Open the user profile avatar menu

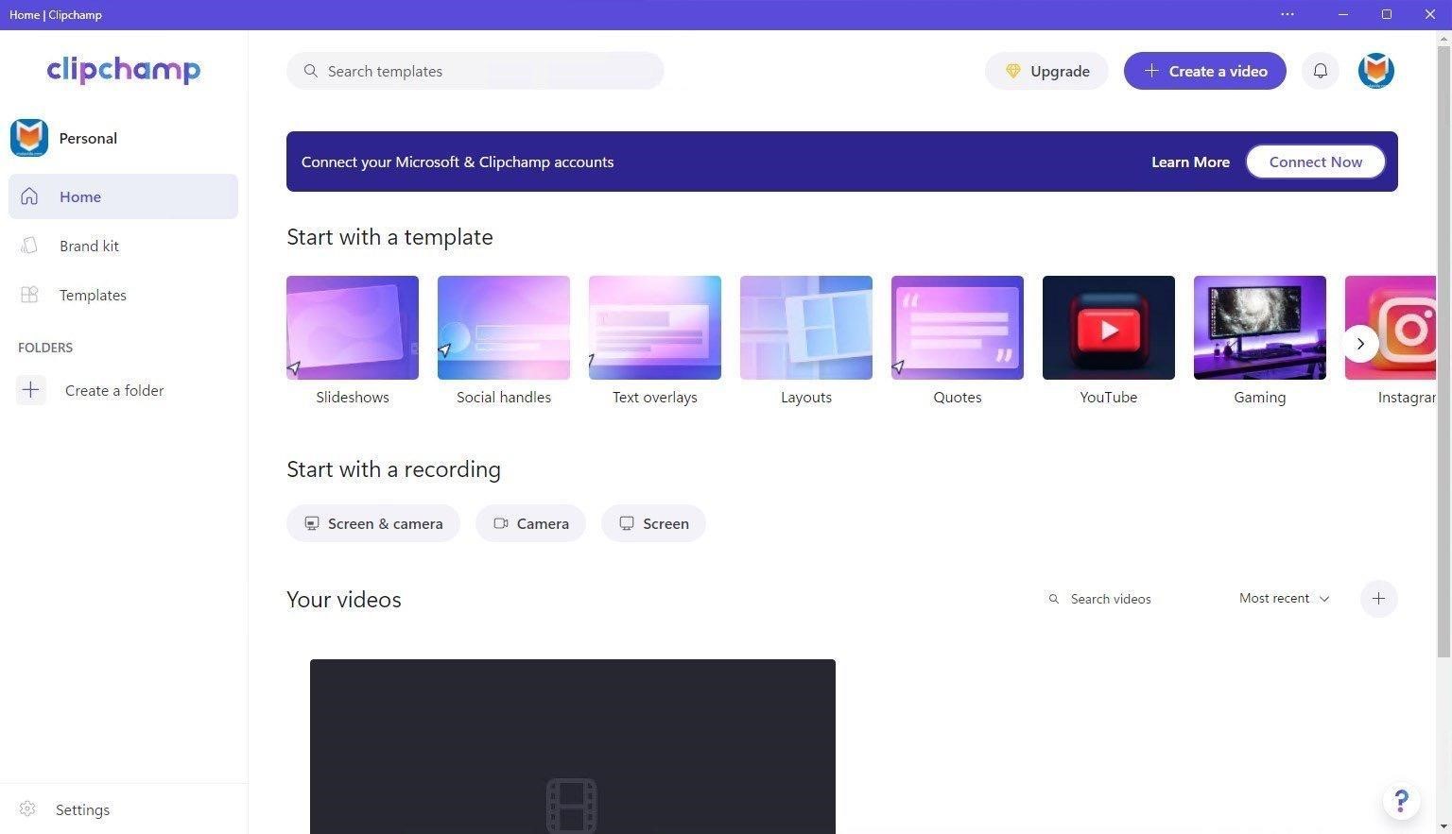(1376, 71)
